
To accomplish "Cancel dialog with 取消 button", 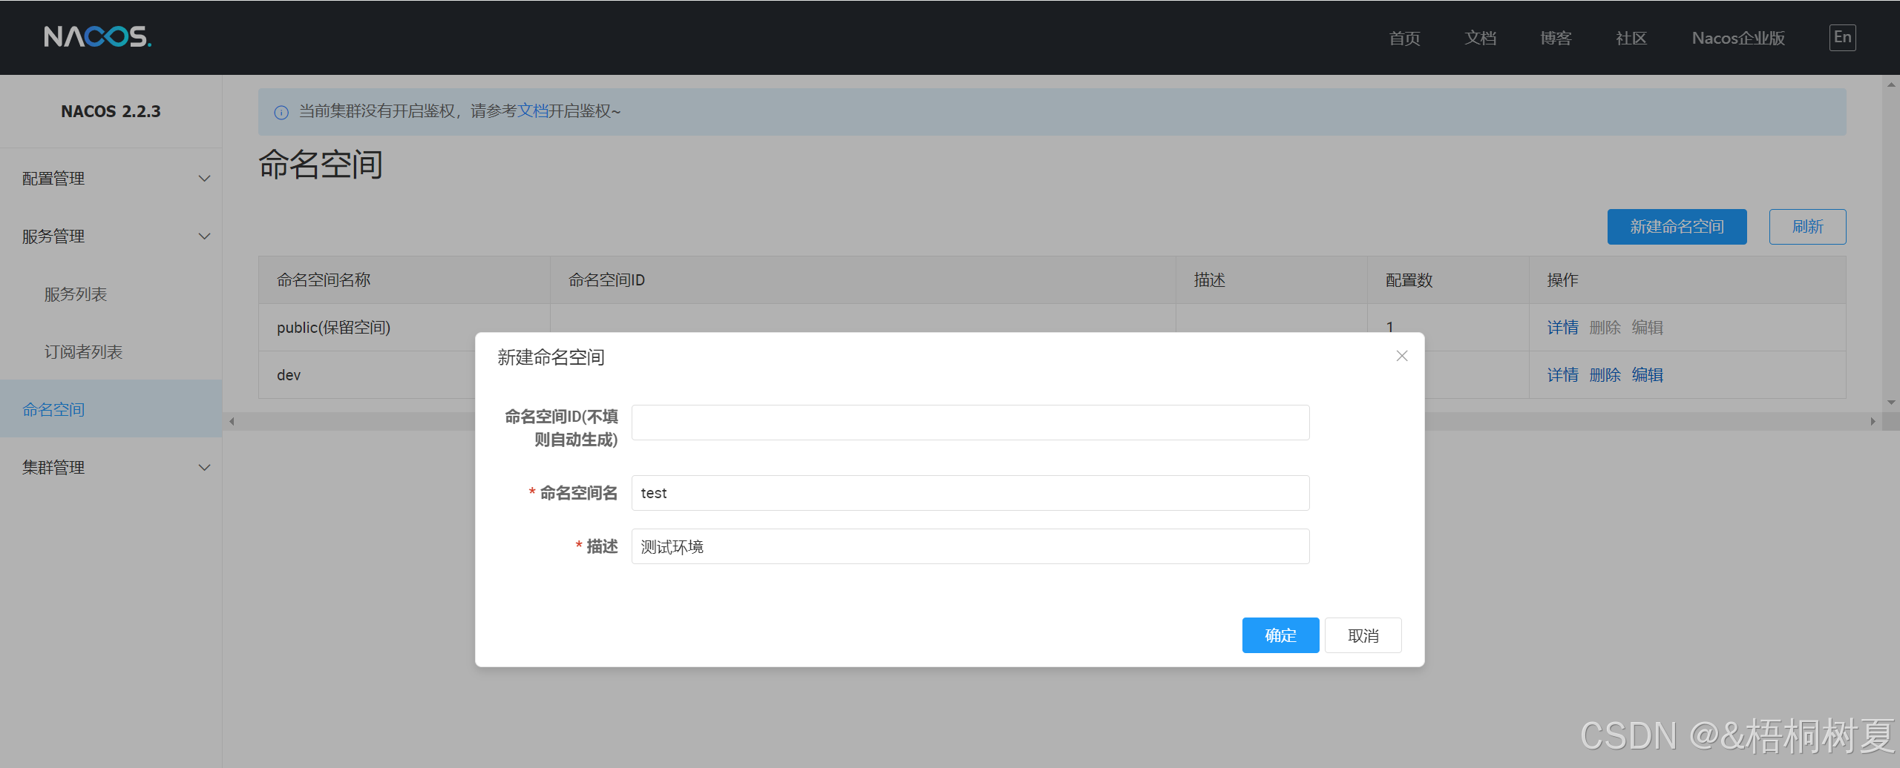I will point(1363,635).
